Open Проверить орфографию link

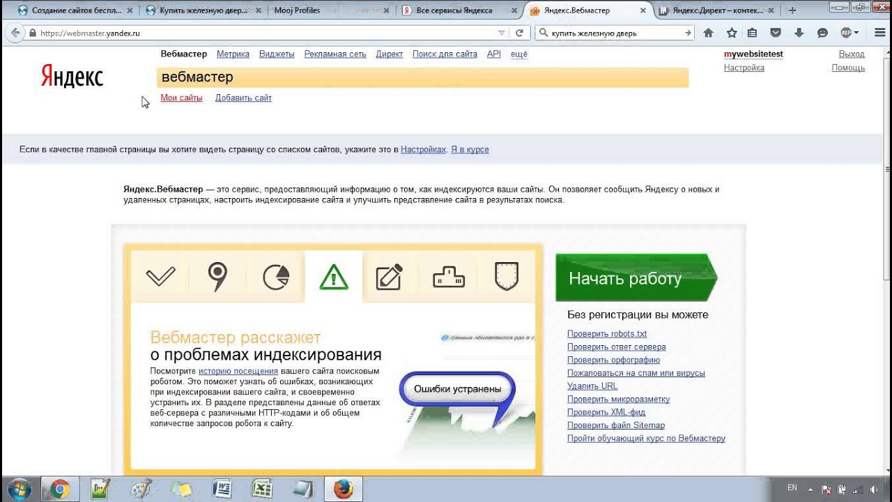tap(613, 360)
